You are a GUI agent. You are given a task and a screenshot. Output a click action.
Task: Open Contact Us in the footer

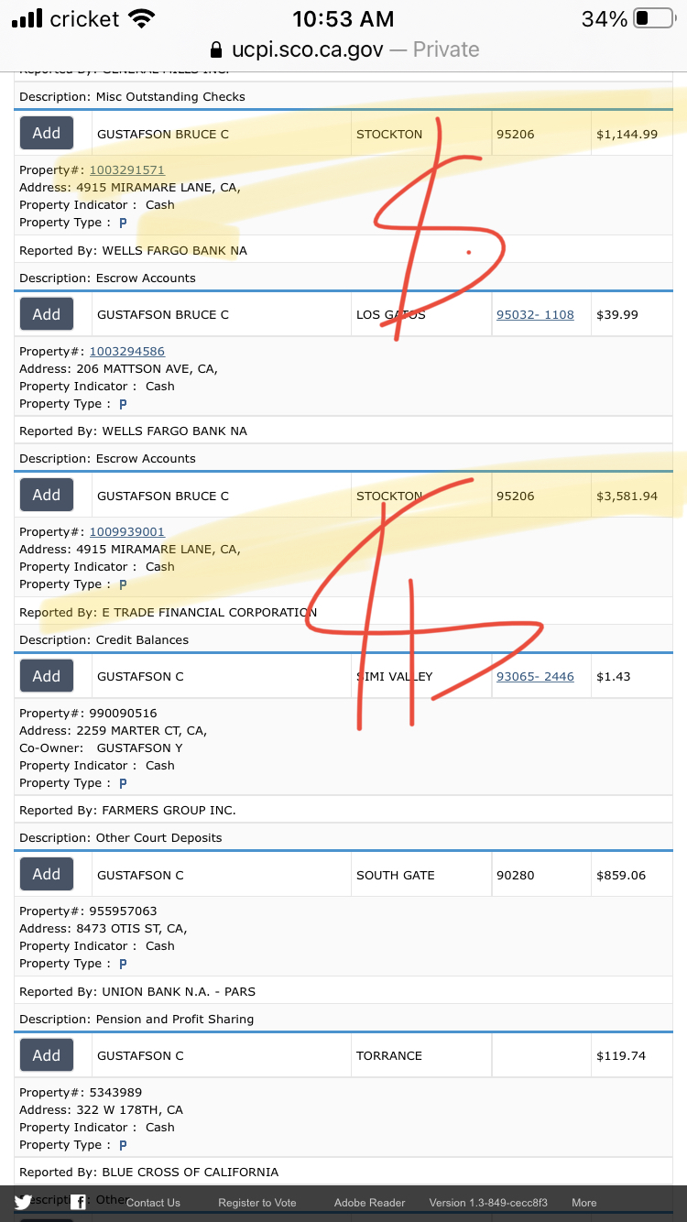tap(153, 1203)
